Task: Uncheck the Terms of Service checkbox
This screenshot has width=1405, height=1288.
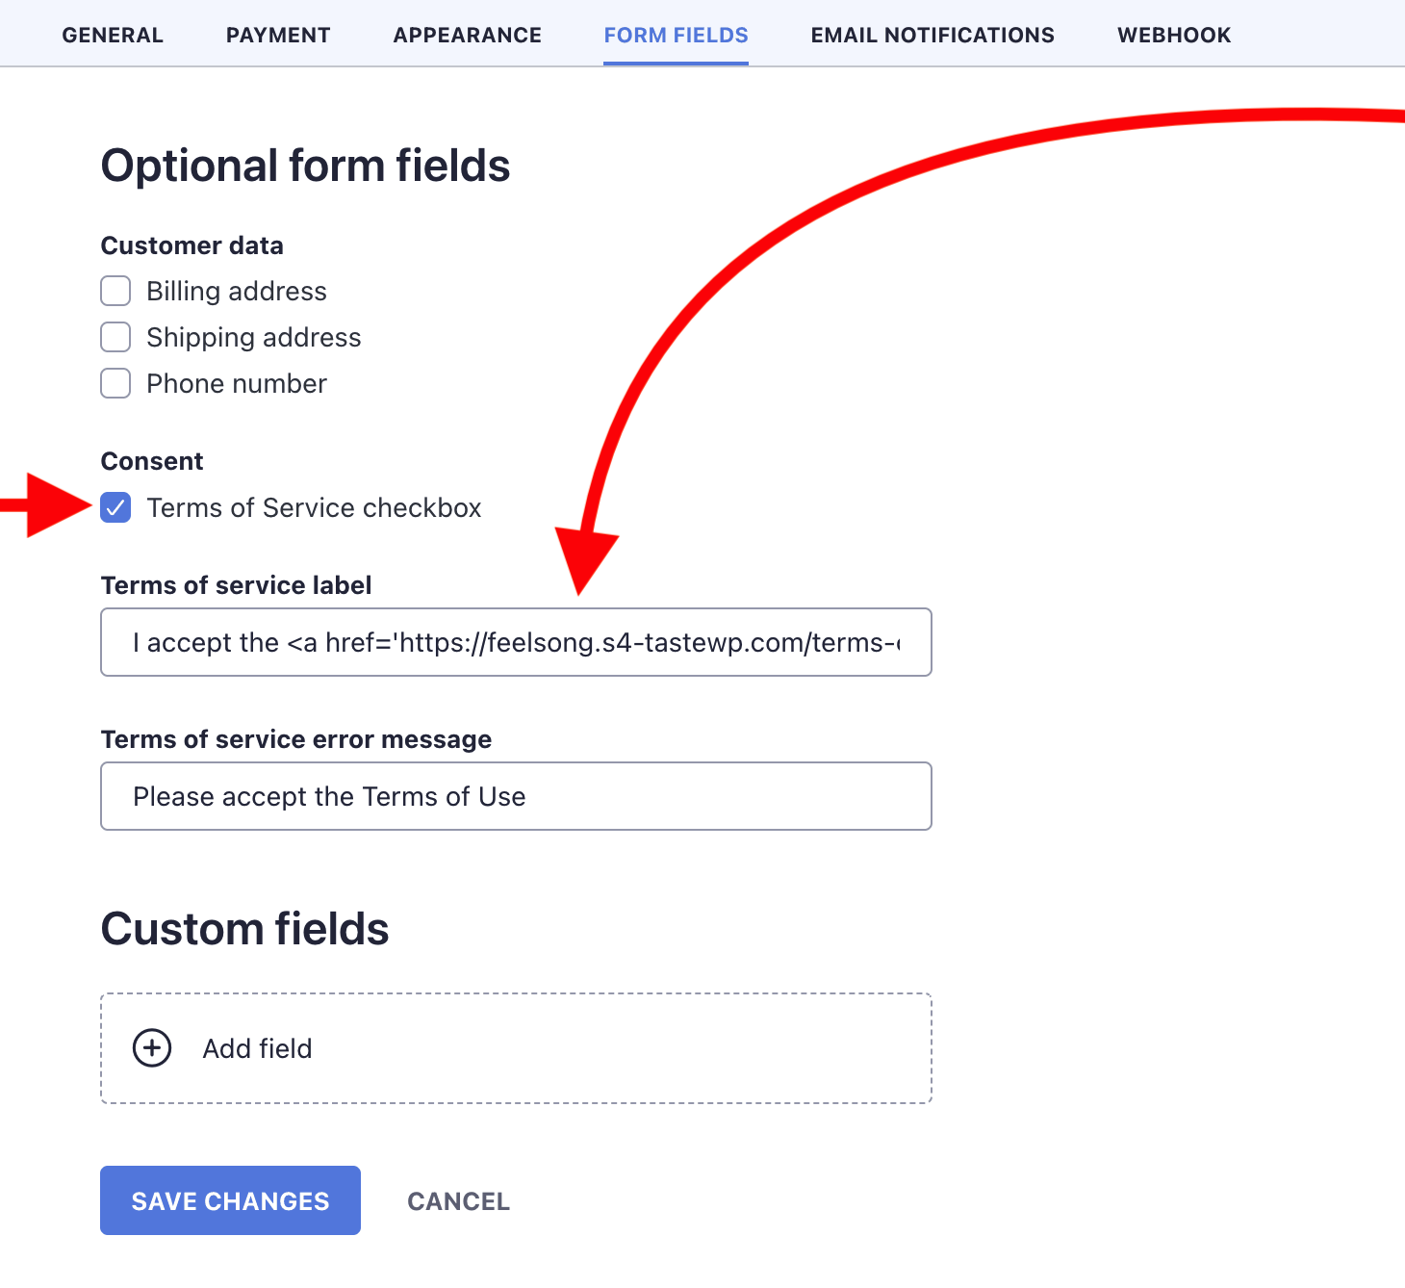Action: coord(115,508)
